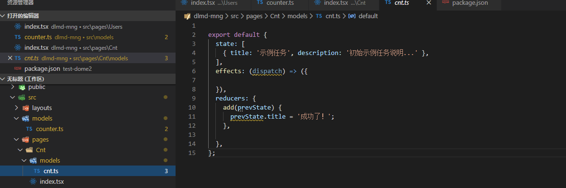Click the TS icon on counter.ts tab
The image size is (566, 188).
pyautogui.click(x=259, y=2)
